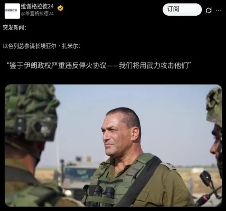Click the officer's shoulder rank insignia
Image resolution: width=226 pixels, height=211 pixels.
(x=168, y=166)
